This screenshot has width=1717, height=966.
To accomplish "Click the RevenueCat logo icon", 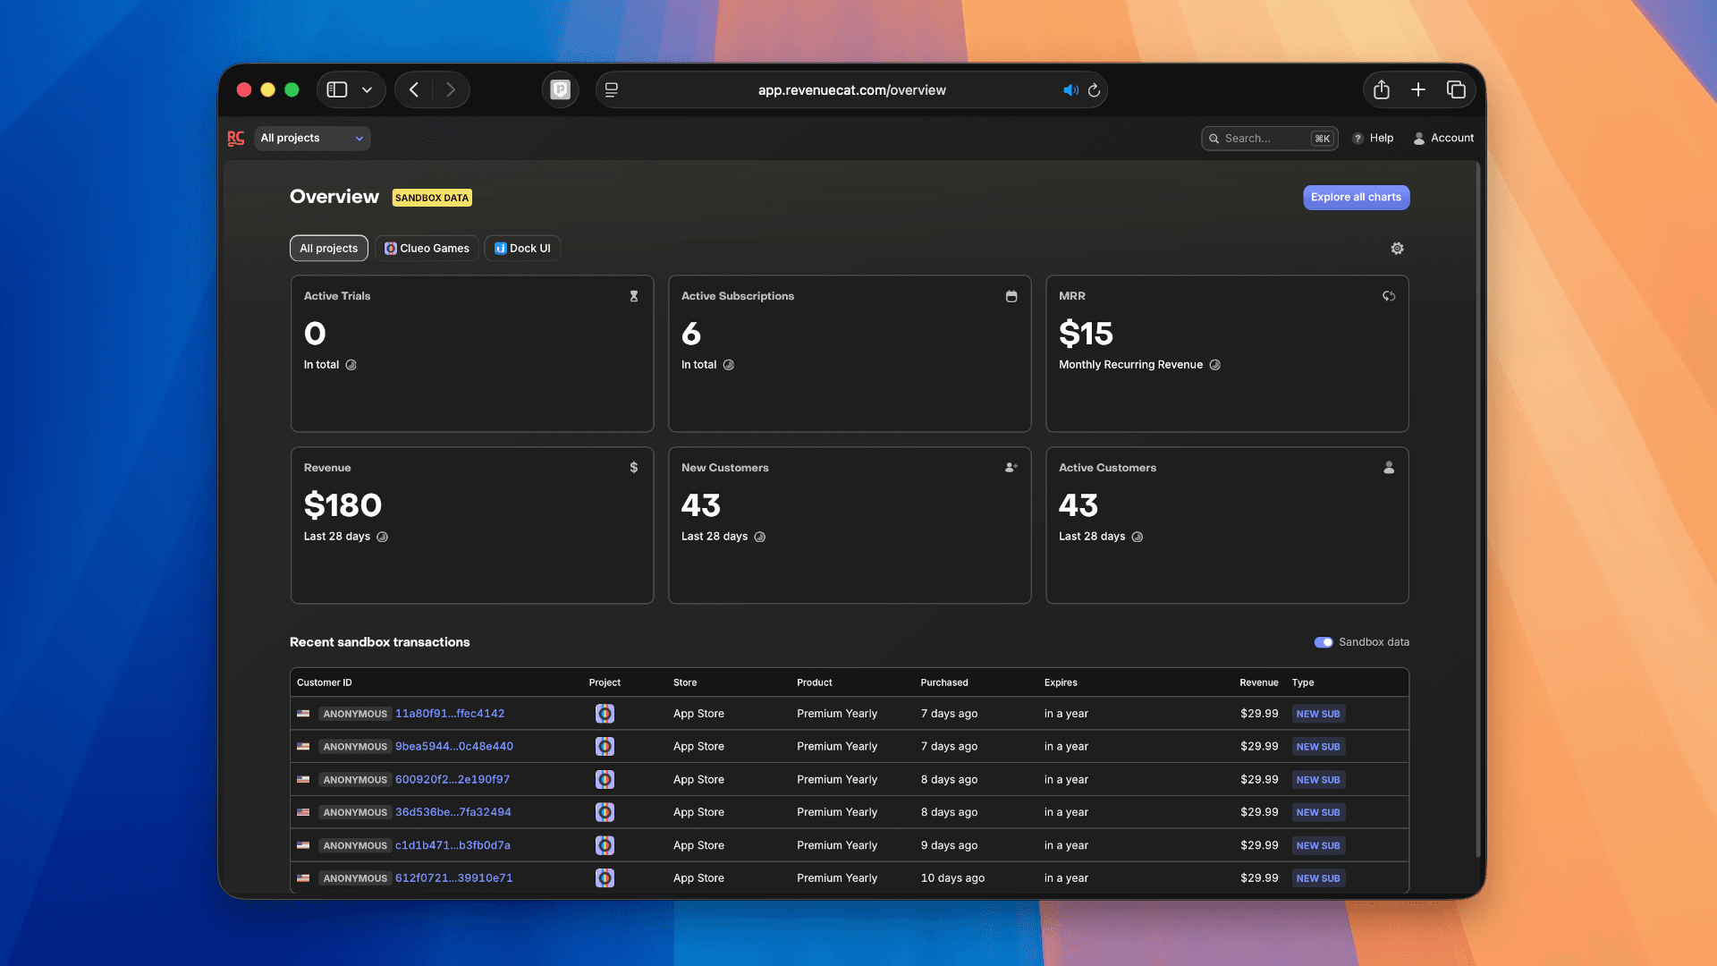I will click(x=236, y=138).
